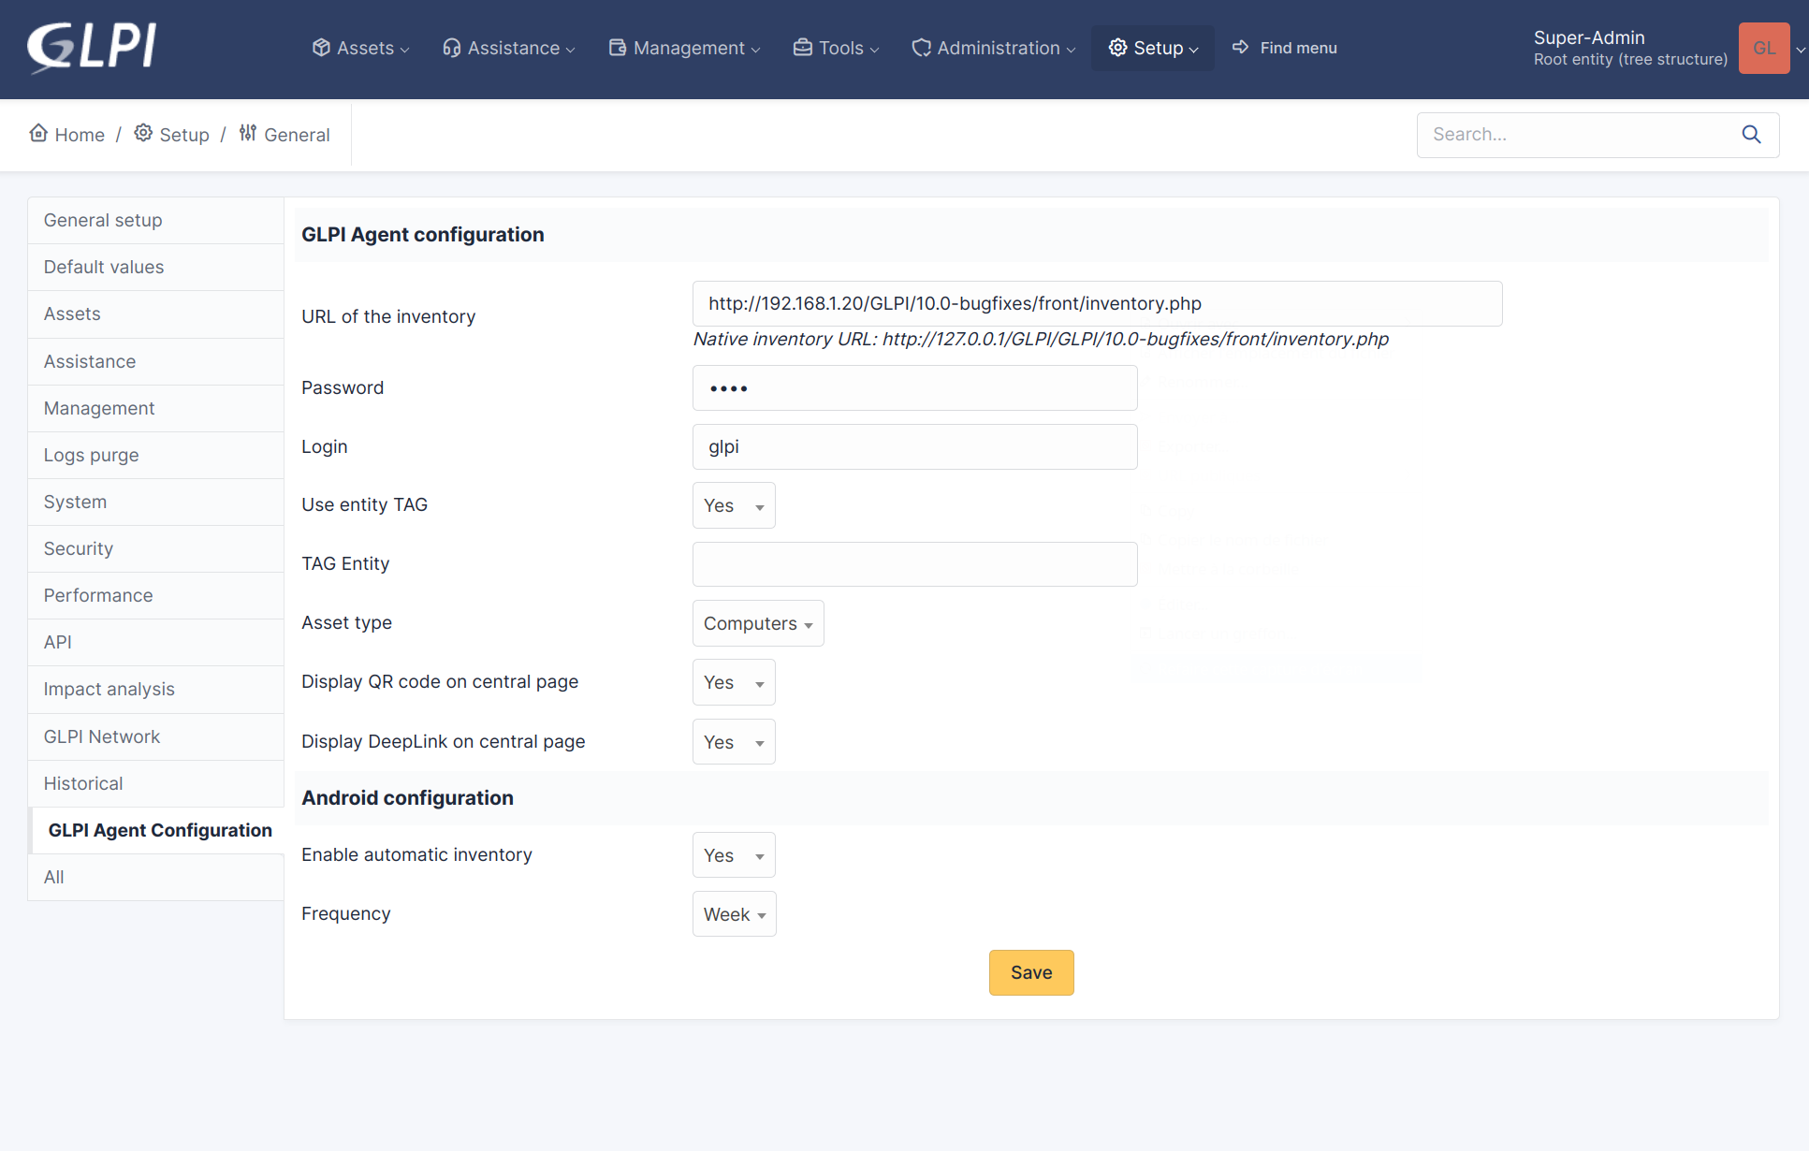Select the General setup tab
The height and width of the screenshot is (1151, 1809).
155,221
